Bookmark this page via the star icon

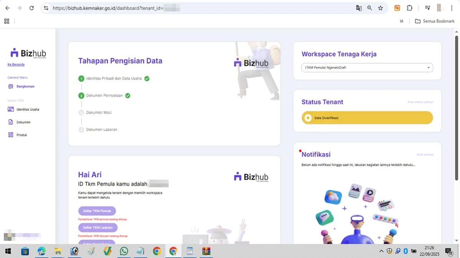pos(380,8)
